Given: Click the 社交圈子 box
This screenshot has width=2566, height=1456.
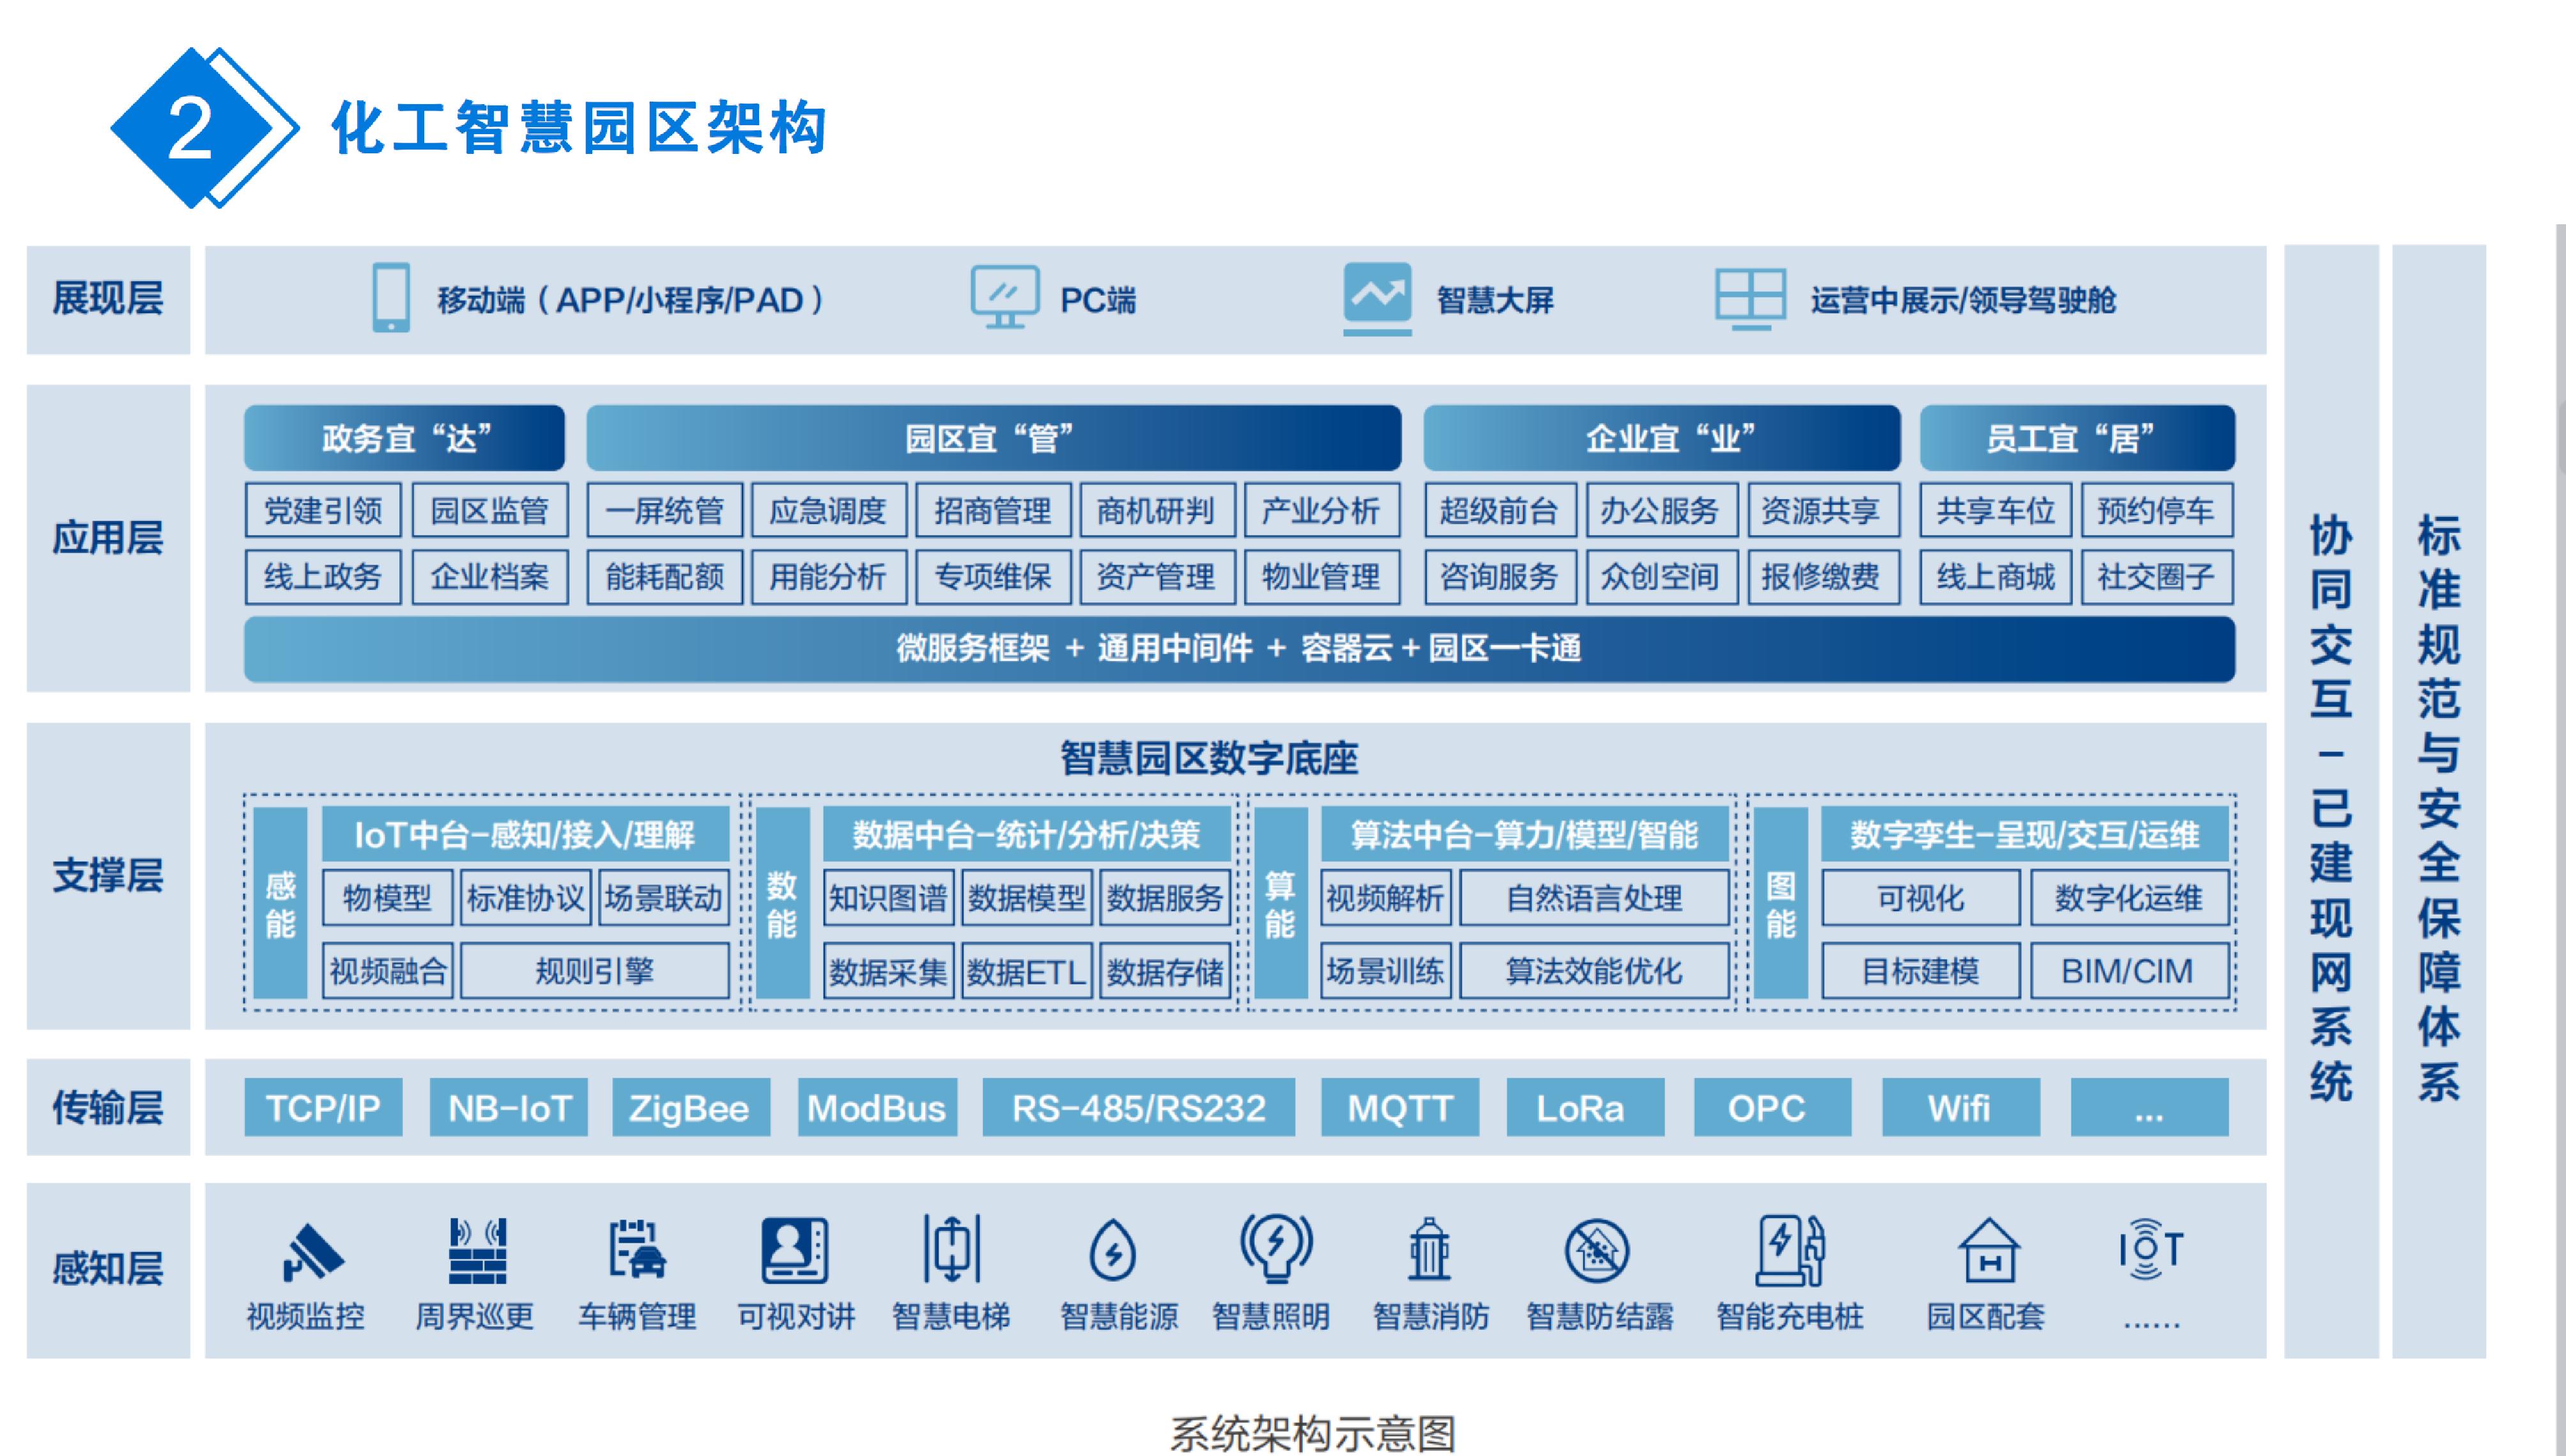Looking at the screenshot, I should click(2157, 577).
